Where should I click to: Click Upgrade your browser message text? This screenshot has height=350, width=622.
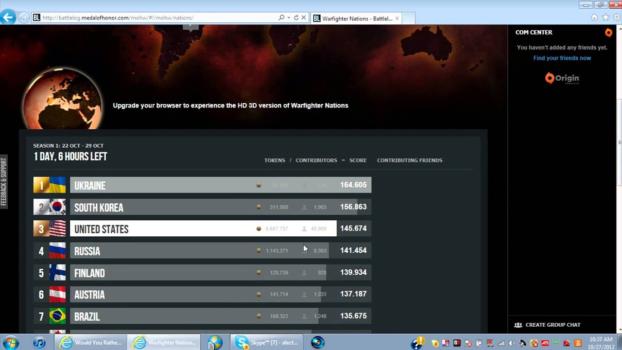tap(230, 105)
